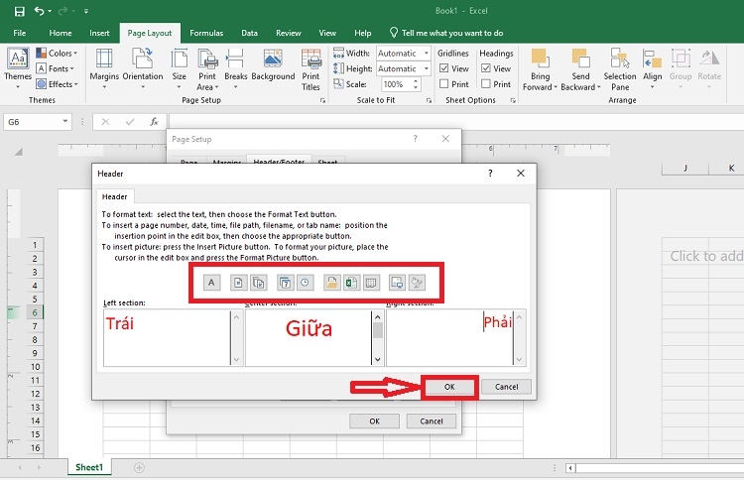Toggle Headings View checkbox
The width and height of the screenshot is (744, 480).
tap(486, 68)
